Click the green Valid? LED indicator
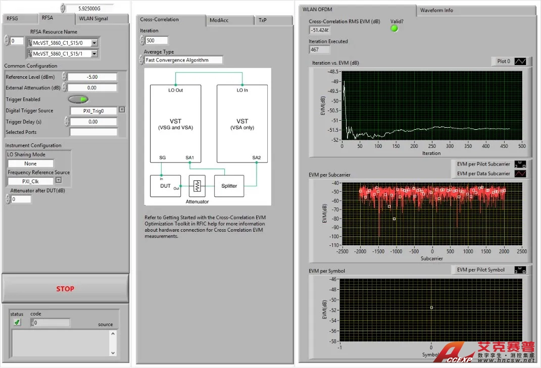This screenshot has width=541, height=368. 395,29
